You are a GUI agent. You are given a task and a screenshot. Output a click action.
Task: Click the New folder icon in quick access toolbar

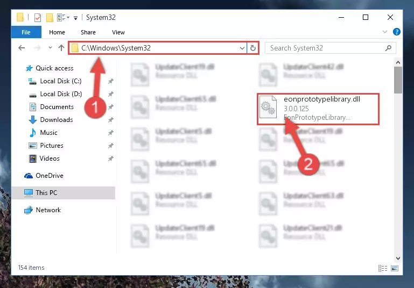(50, 18)
